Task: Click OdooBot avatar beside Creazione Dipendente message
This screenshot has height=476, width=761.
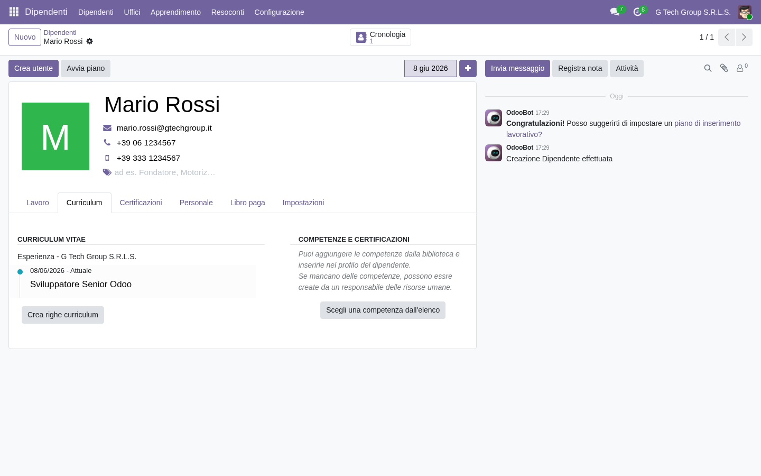Action: point(494,153)
